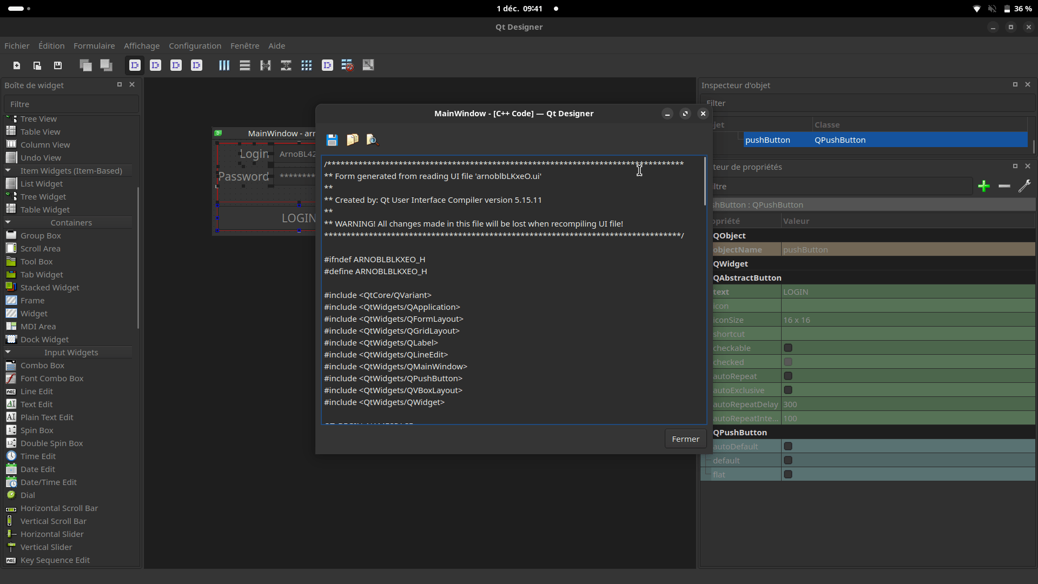Edit the text property value LOGIN
Viewport: 1038px width, 584px height.
pyautogui.click(x=908, y=292)
